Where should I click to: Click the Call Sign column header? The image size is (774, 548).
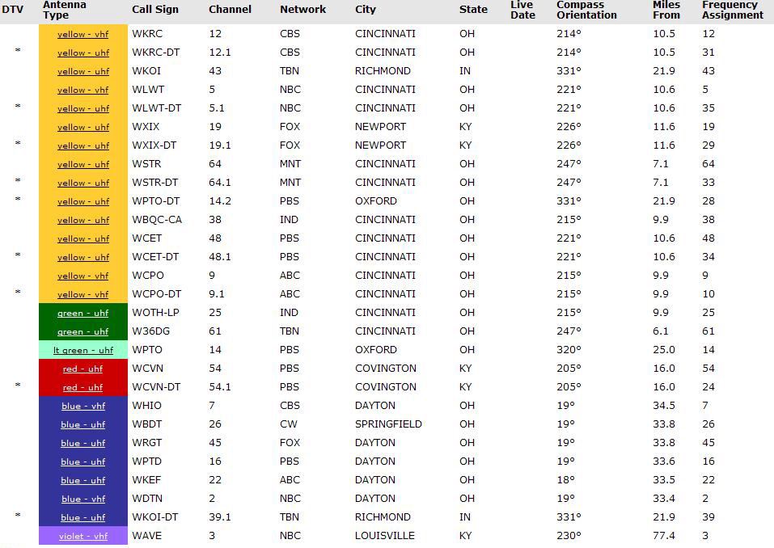(155, 10)
